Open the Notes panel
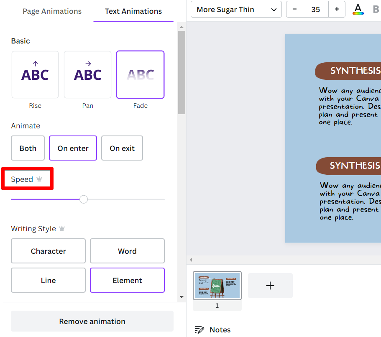 click(x=213, y=330)
